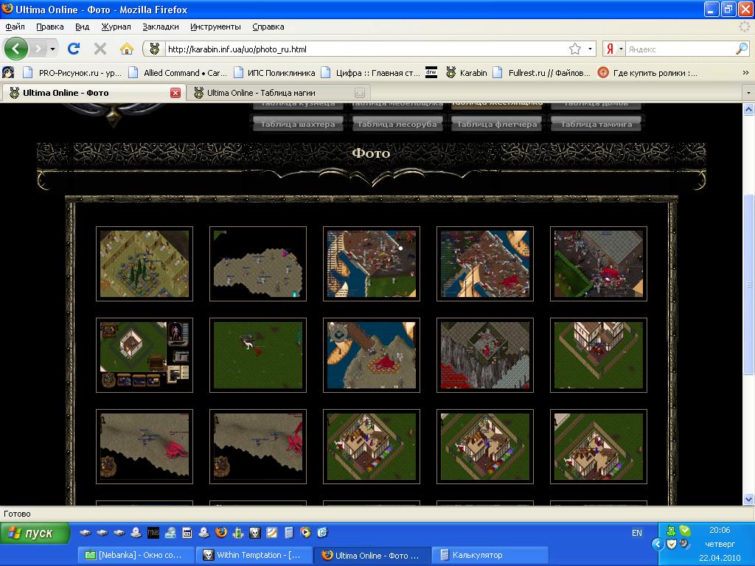Click the Таблица таминга button

(596, 124)
